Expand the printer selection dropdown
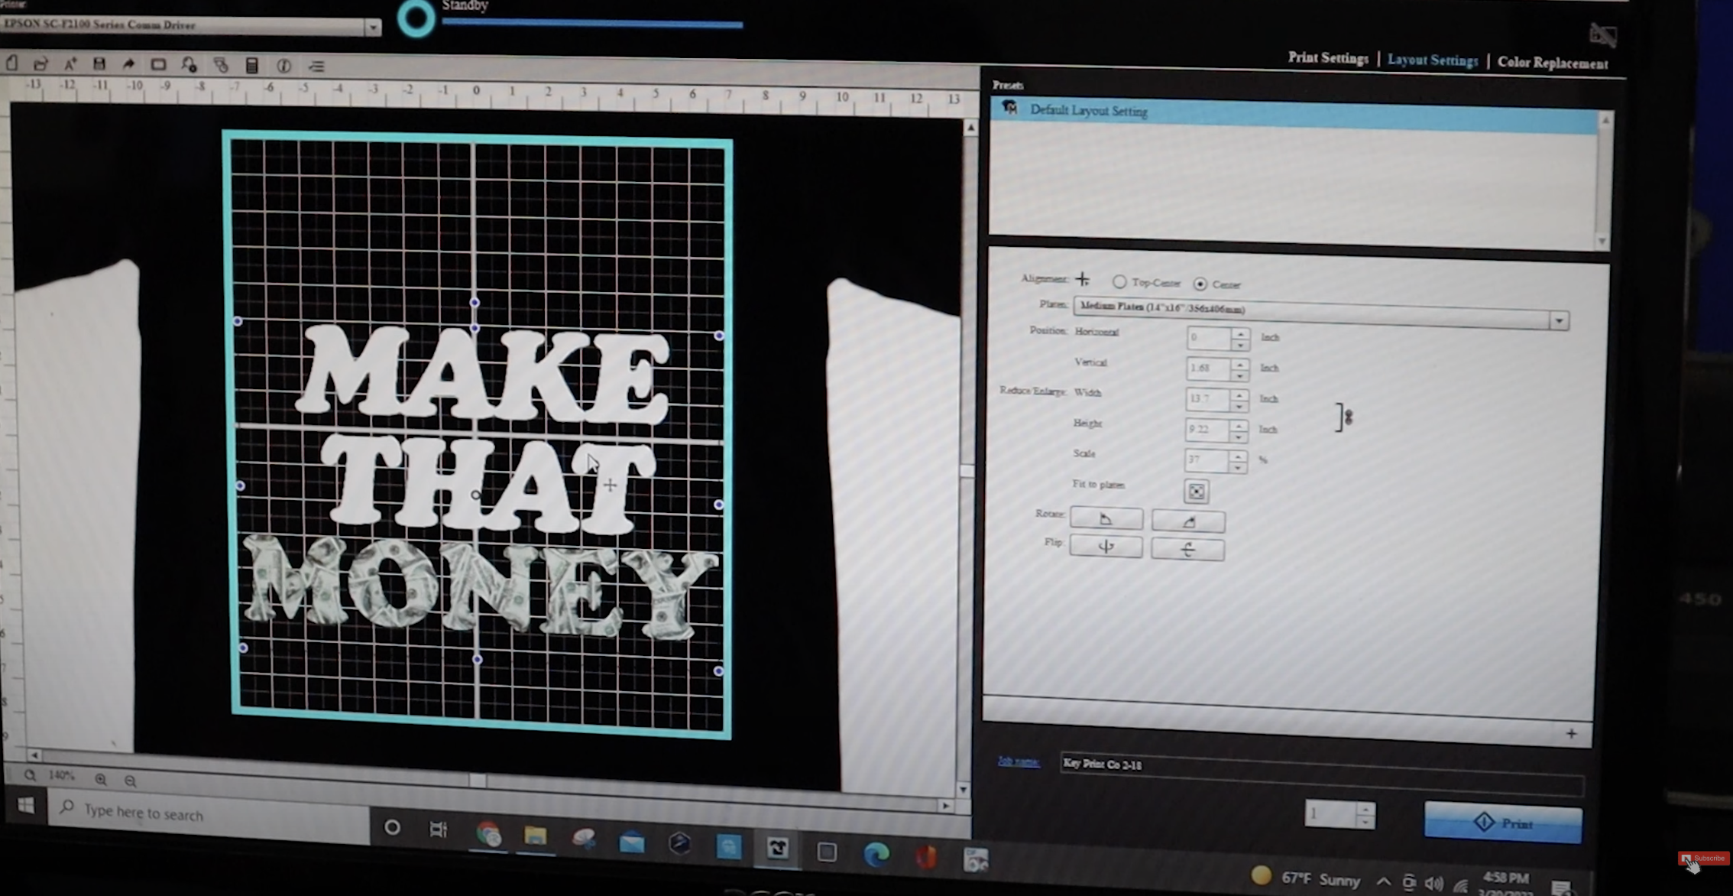The width and height of the screenshot is (1733, 896). [372, 28]
